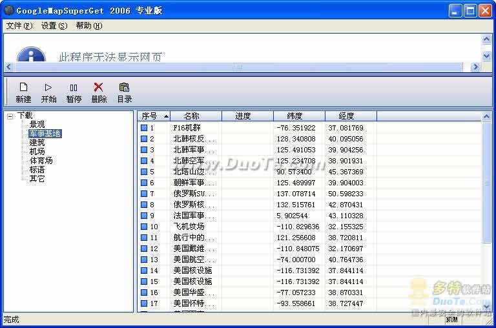496x328 pixels.
Task: Select the 飞机坟场 name cell
Action: (x=189, y=227)
